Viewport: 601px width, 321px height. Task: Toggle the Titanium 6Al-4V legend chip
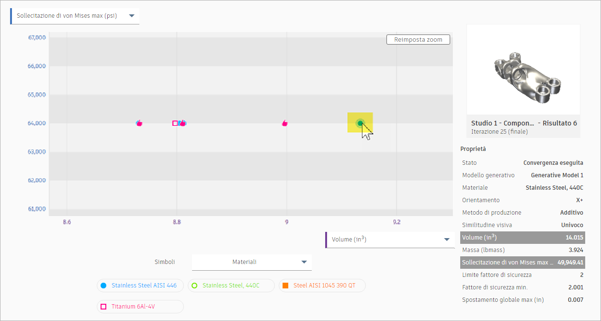(140, 307)
